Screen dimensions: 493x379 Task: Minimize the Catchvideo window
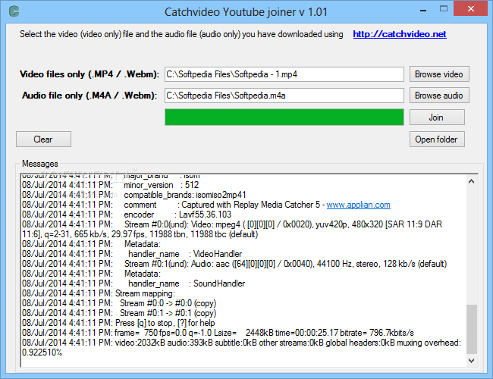423,10
